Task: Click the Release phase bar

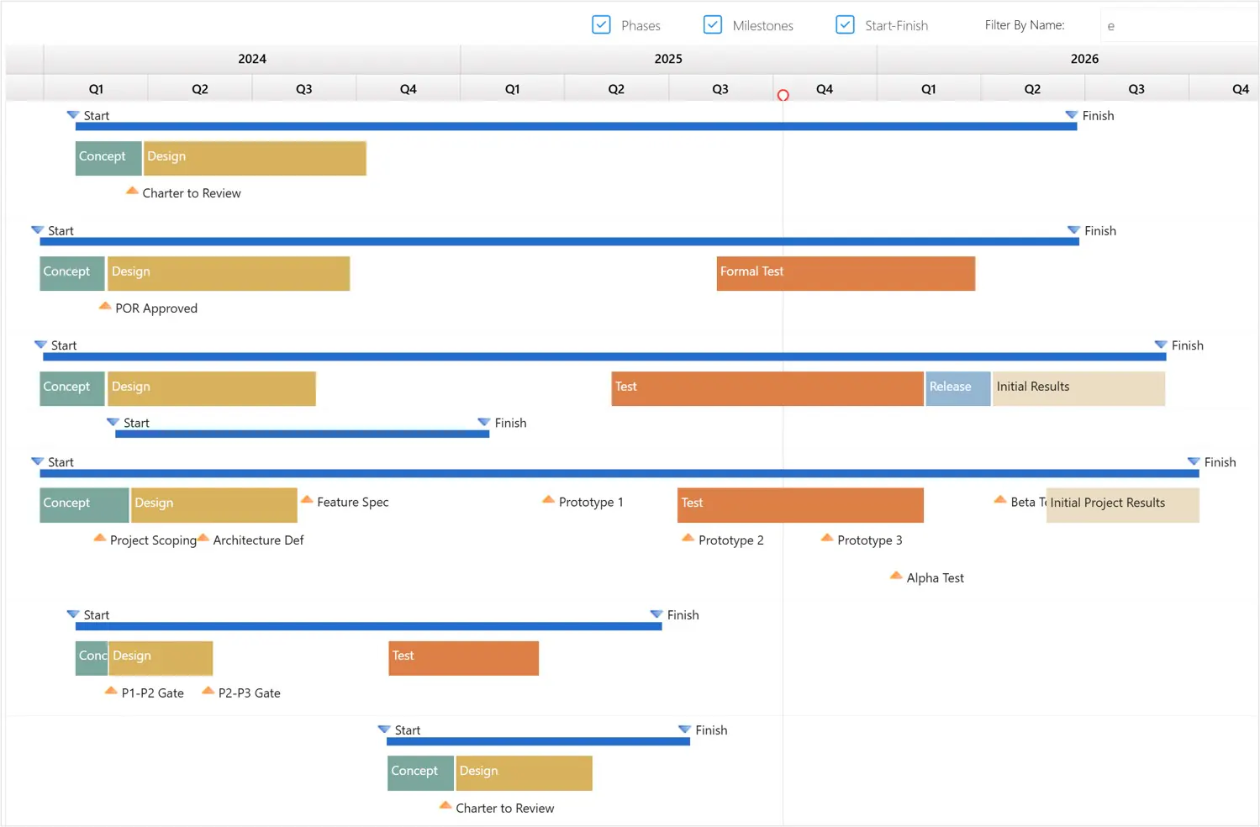Action: pos(958,388)
